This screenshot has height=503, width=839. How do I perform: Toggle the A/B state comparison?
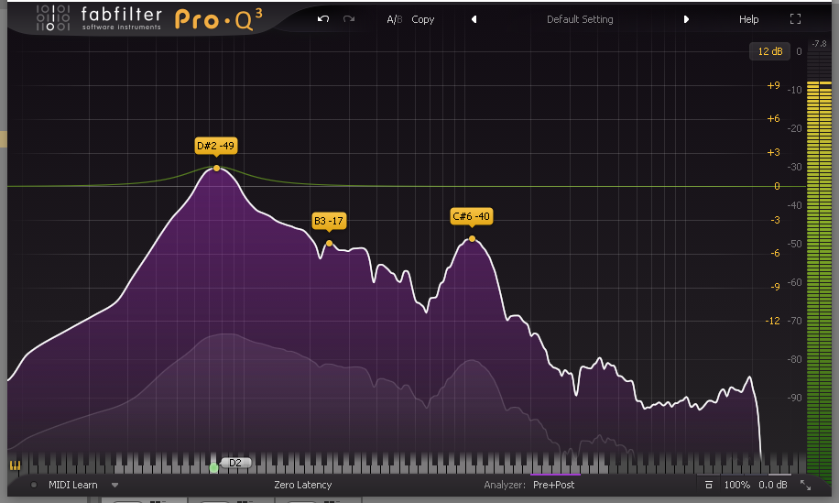(x=395, y=19)
